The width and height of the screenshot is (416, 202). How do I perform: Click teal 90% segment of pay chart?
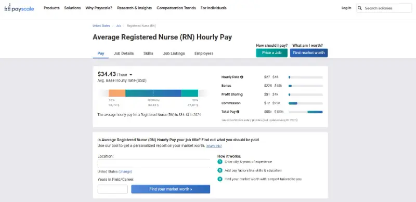click(189, 93)
